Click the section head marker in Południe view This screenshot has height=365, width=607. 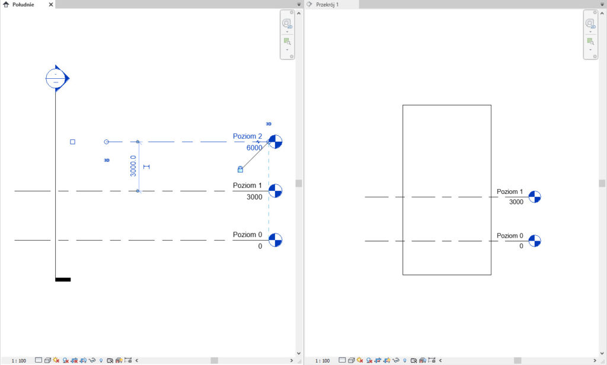[56, 78]
